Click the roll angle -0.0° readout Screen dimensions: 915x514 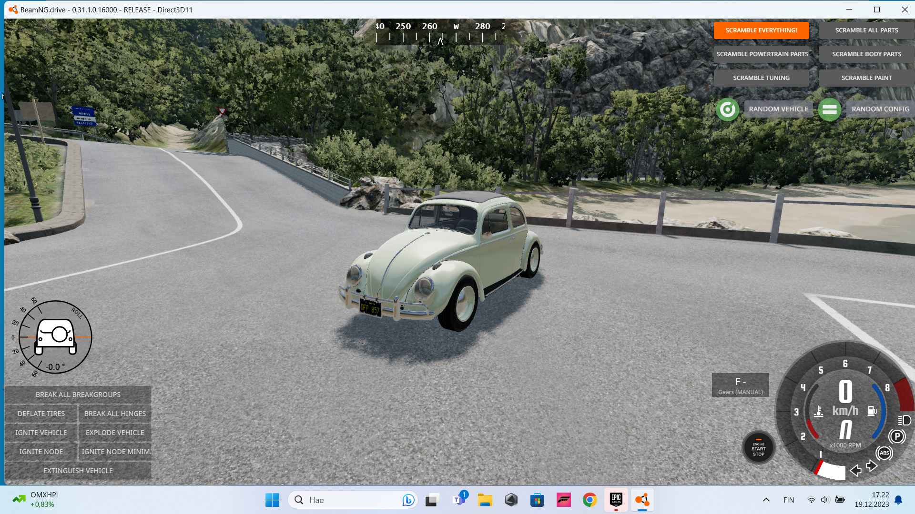tap(55, 367)
